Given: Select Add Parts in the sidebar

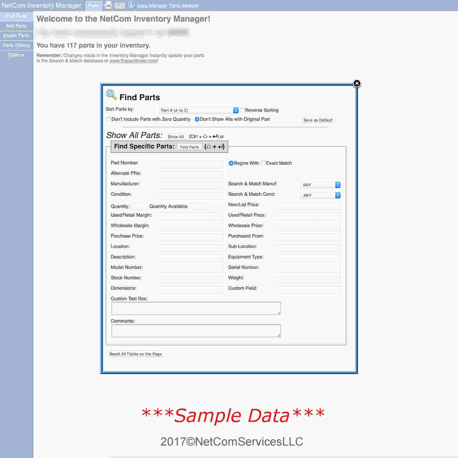Looking at the screenshot, I should pos(16,26).
